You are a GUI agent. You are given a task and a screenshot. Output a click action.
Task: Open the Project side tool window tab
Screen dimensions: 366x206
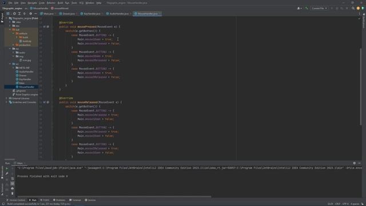(x=2, y=18)
